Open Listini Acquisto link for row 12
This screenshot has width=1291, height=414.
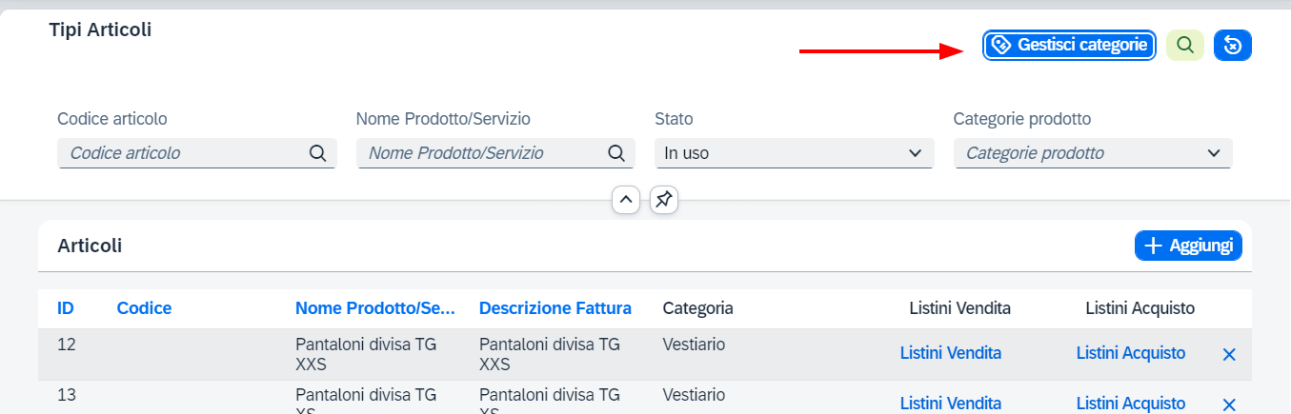(x=1131, y=353)
